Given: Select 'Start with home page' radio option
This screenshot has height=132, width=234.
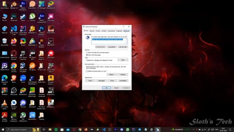Looking at the screenshot, I should tap(94, 55).
